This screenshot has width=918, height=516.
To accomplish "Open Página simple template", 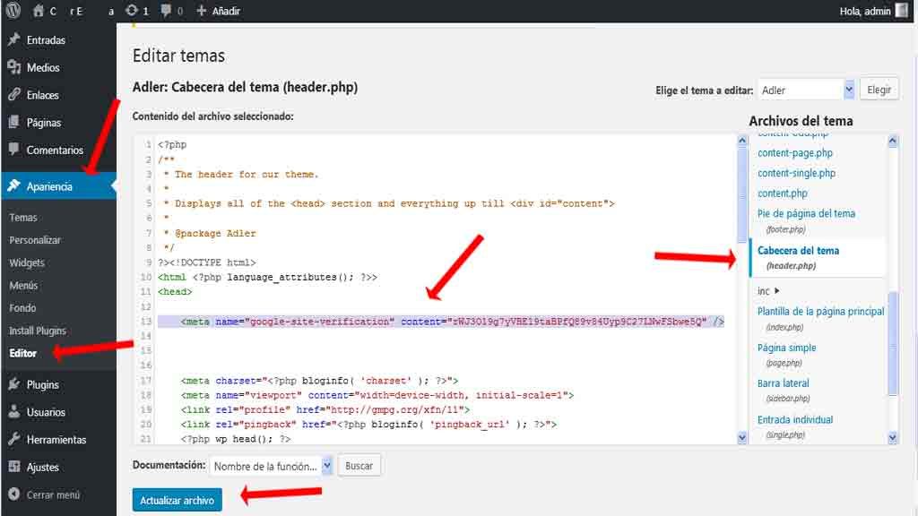I will click(786, 348).
